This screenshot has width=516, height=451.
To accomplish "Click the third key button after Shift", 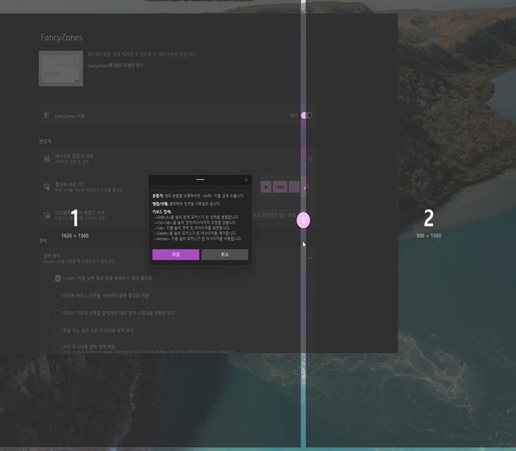I will click(294, 187).
